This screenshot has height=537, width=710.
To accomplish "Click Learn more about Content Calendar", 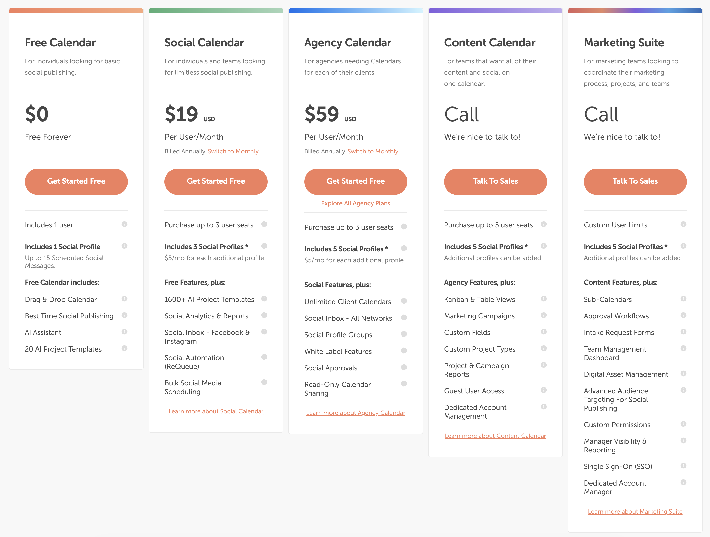I will [x=495, y=435].
